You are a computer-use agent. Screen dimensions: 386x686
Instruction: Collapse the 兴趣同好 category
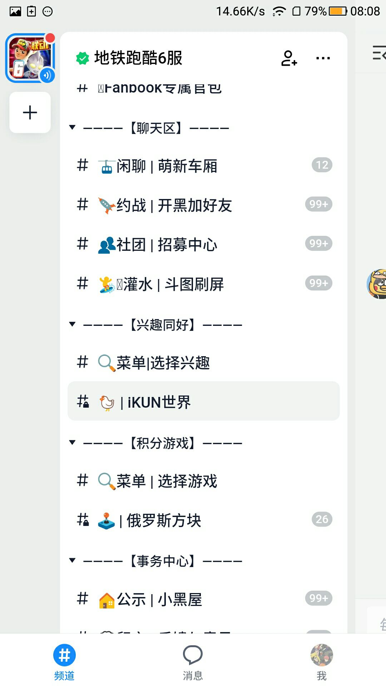(x=73, y=324)
